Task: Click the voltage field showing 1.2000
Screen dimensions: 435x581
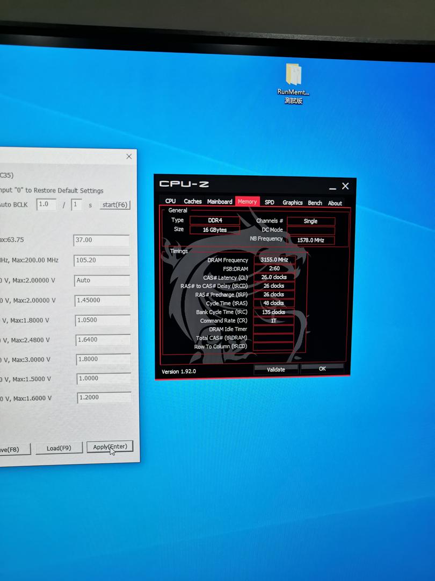Action: click(x=104, y=398)
